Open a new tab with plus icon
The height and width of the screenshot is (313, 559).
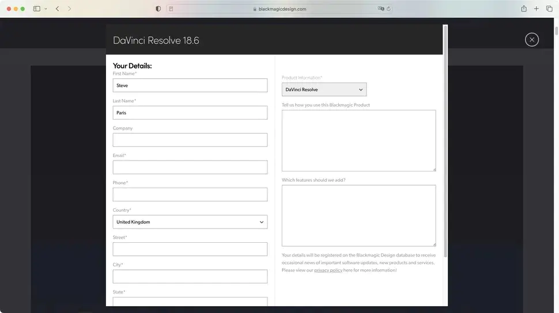(x=536, y=9)
